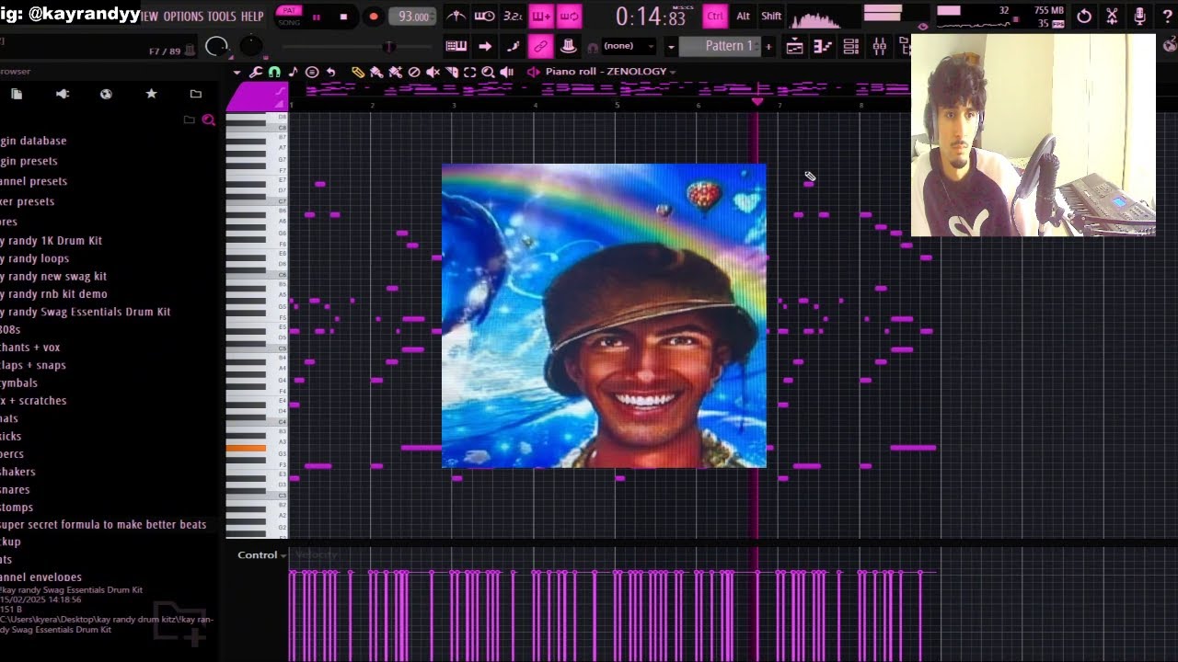Viewport: 1178px width, 662px height.
Task: Toggle the metronome button
Action: coord(456,16)
